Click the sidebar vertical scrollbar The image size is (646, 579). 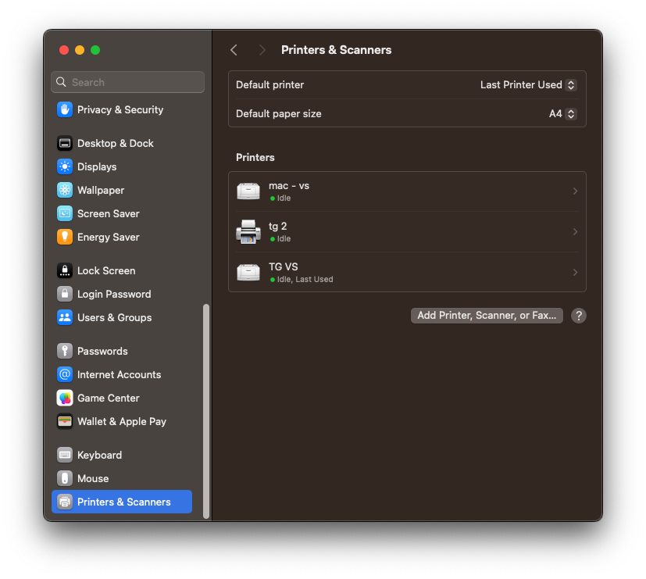[206, 411]
